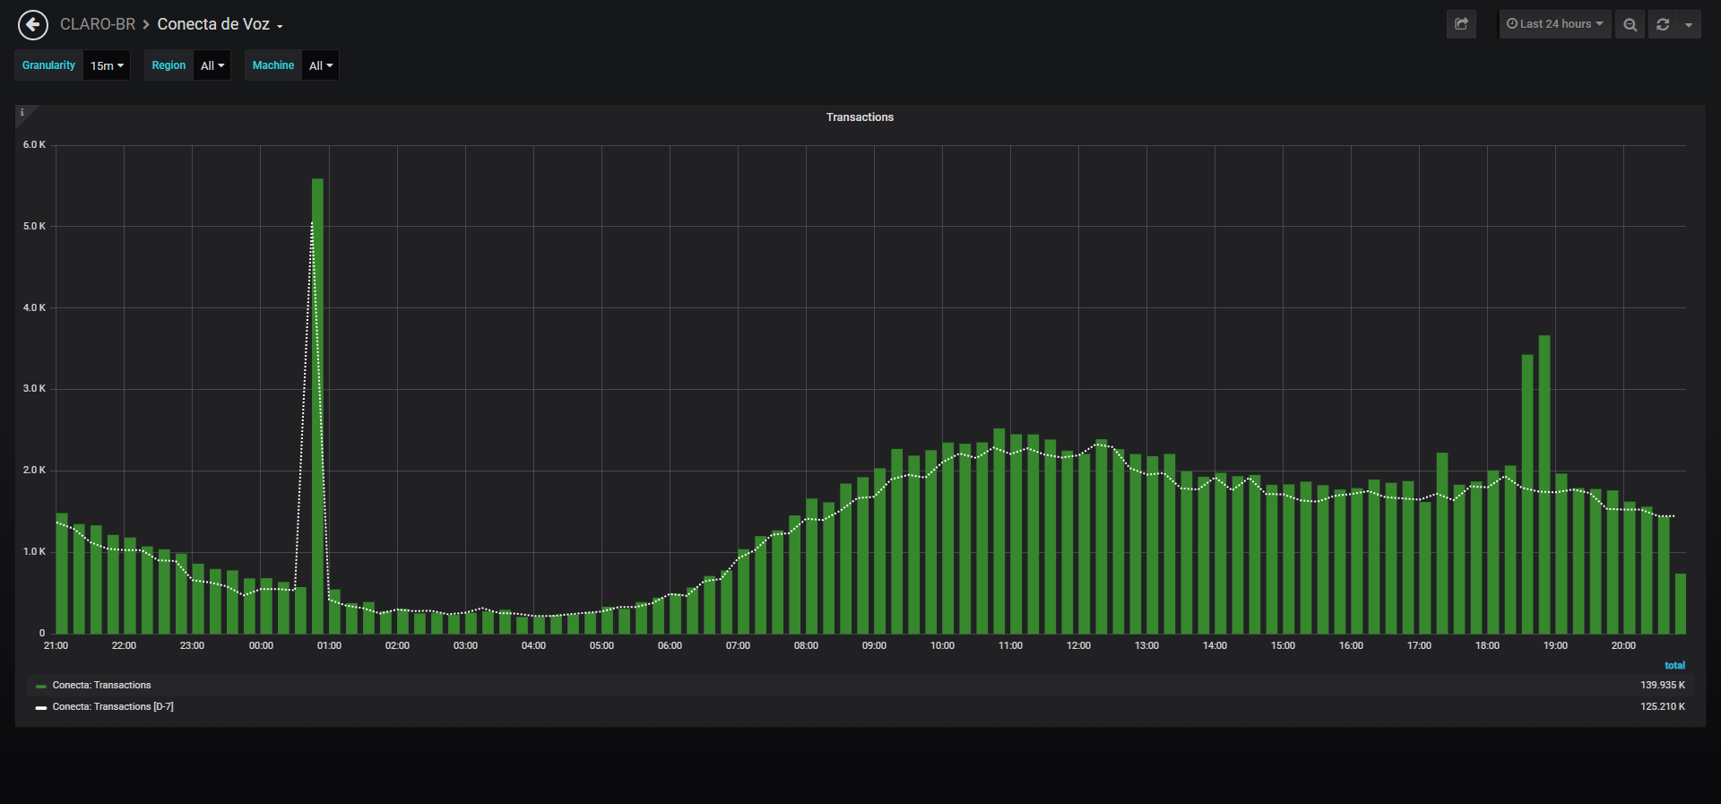Screen dimensions: 1721x804
Task: Click the 6.0 K y-axis label
Action: pyautogui.click(x=34, y=145)
